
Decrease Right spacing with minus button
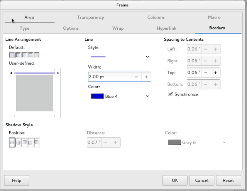click(206, 61)
